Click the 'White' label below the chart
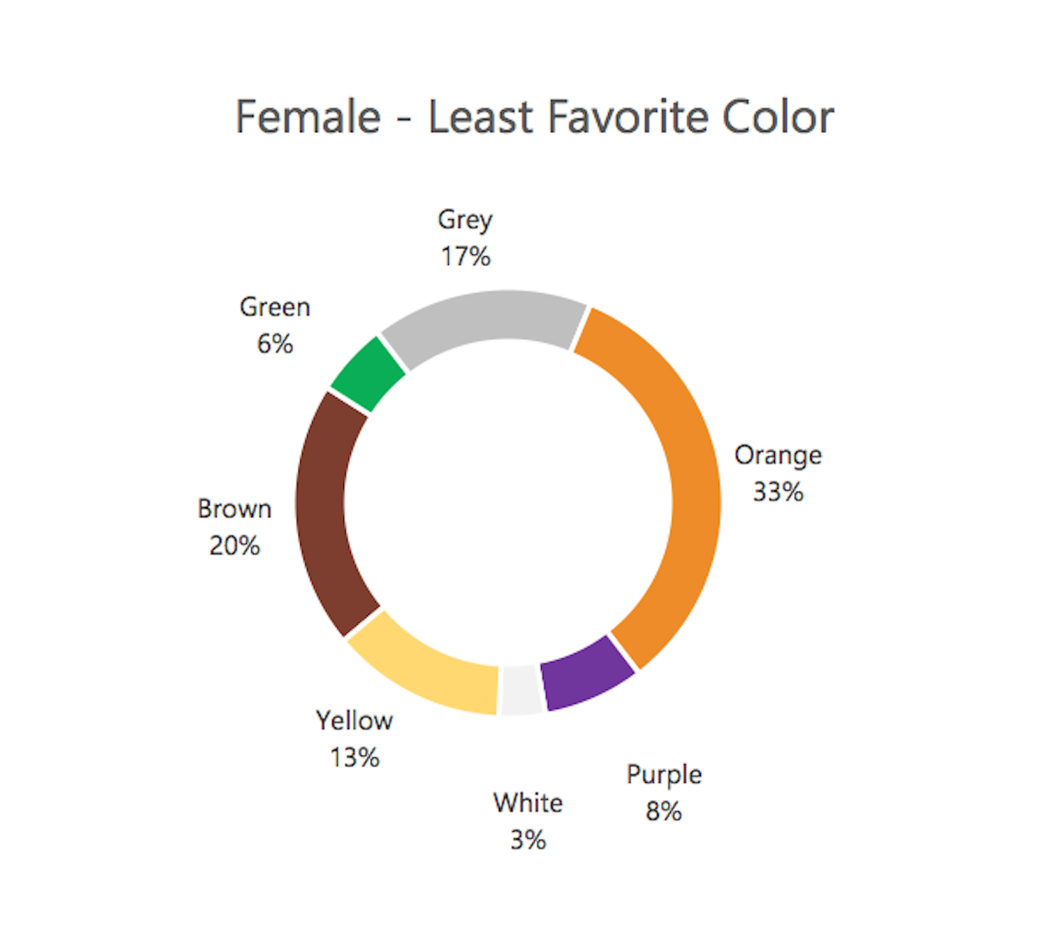Image resolution: width=1045 pixels, height=935 pixels. 527,803
